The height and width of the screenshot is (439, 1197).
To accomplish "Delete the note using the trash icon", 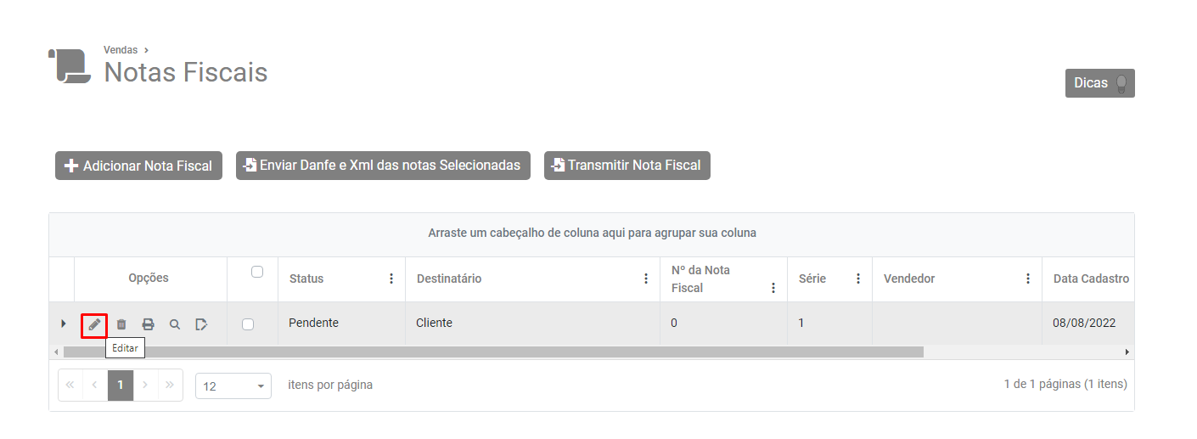I will pyautogui.click(x=121, y=324).
